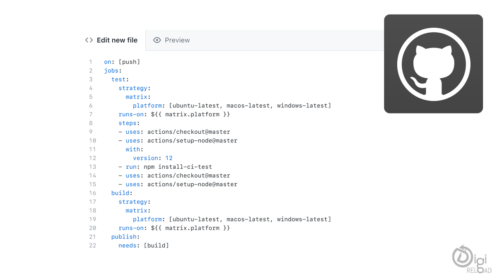Click the 'test' job name on line 3

118,79
